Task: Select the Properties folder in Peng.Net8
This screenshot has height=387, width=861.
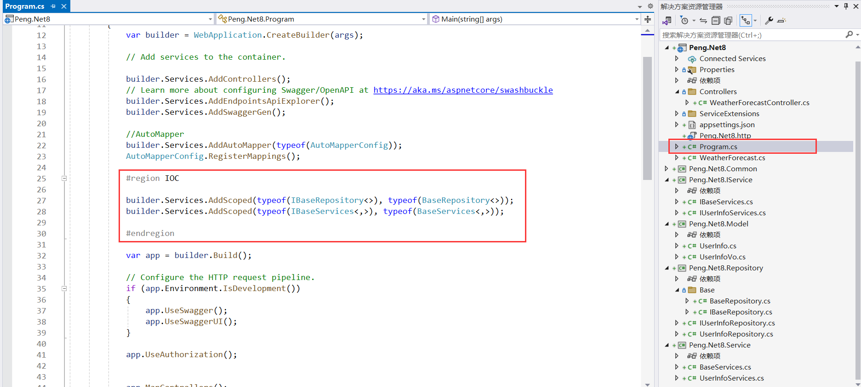Action: click(x=717, y=70)
